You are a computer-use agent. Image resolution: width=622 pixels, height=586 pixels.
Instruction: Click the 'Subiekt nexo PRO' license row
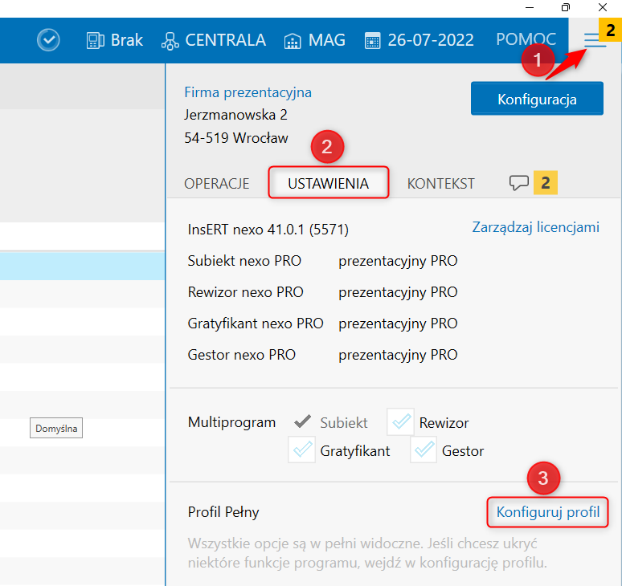click(x=322, y=261)
